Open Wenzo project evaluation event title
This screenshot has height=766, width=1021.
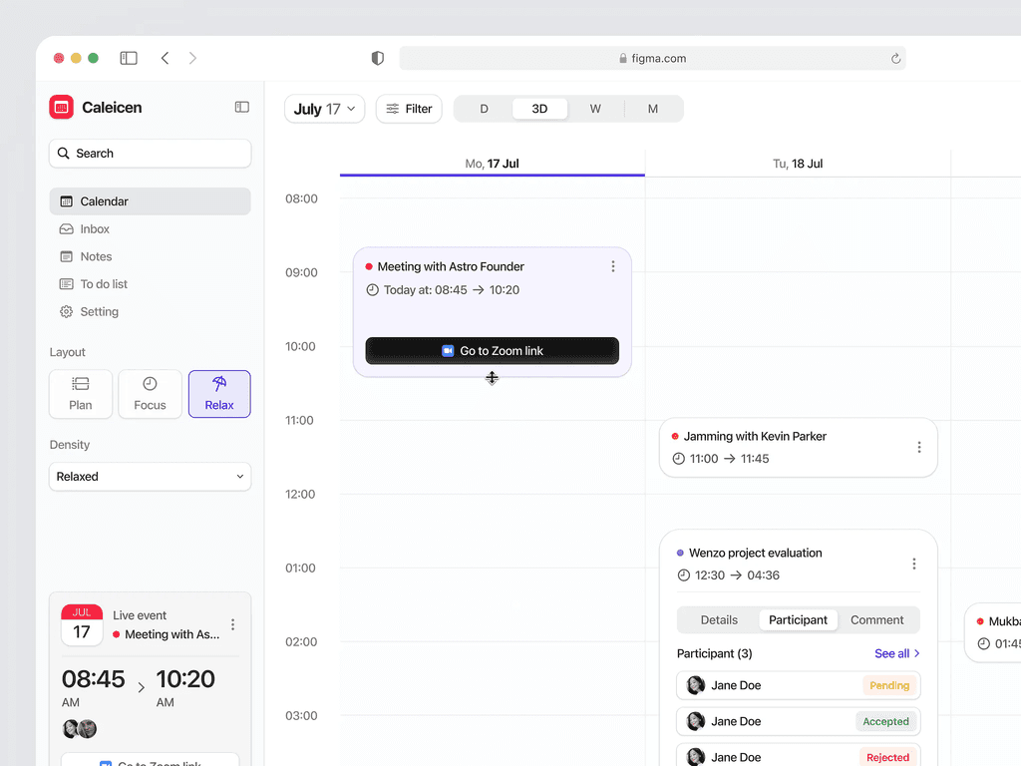756,553
